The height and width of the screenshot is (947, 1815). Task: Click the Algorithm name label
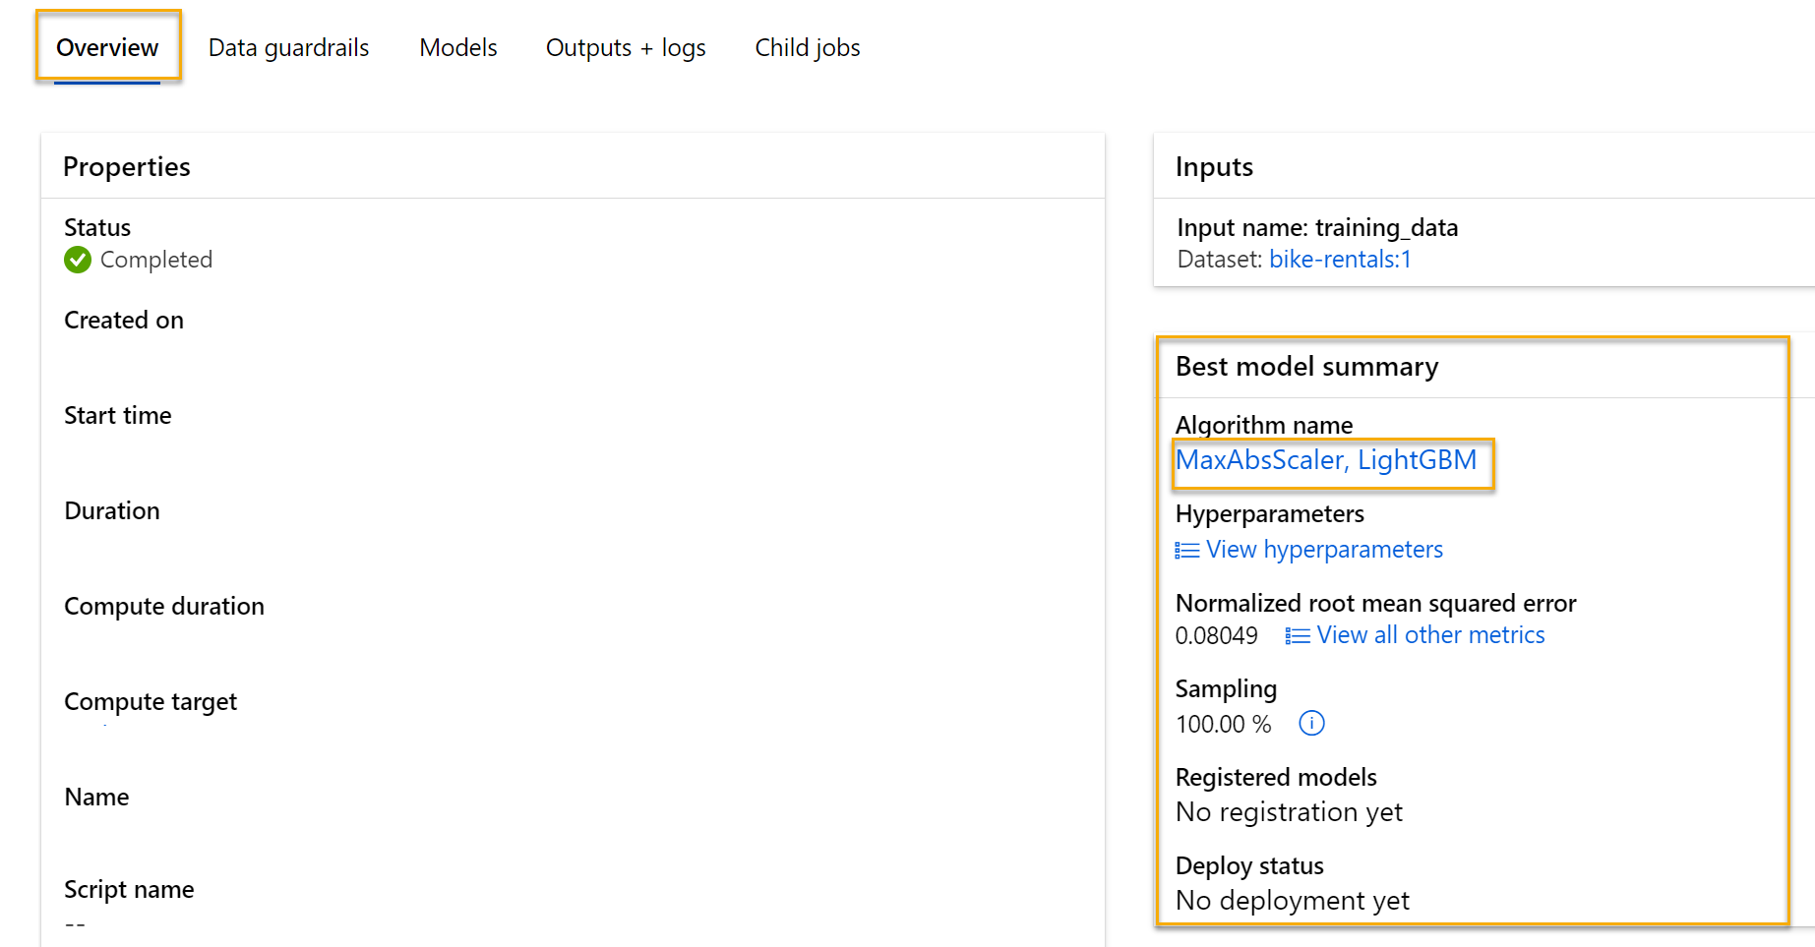click(x=1264, y=425)
